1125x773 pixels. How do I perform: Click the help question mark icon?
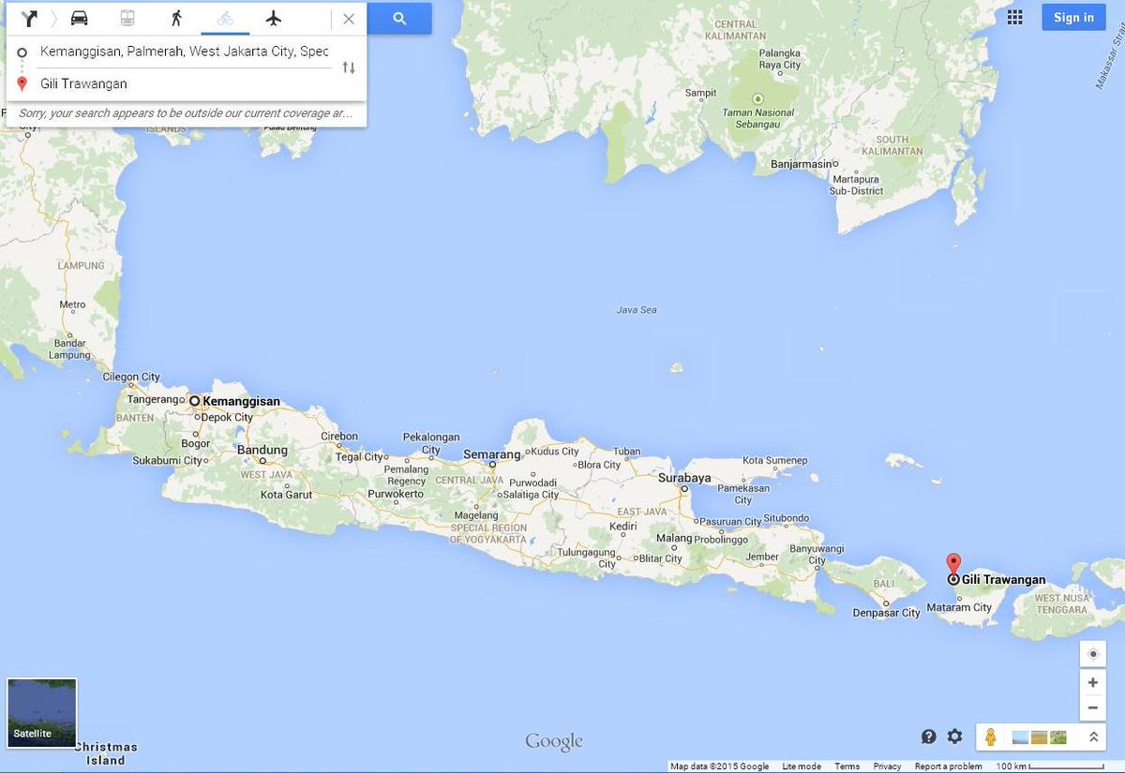click(x=927, y=736)
